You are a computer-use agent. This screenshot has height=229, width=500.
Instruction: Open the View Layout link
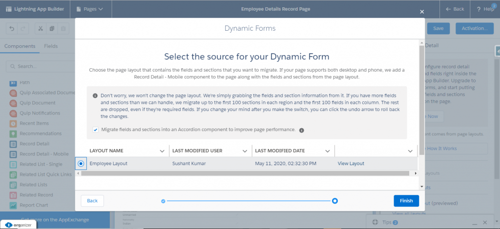pyautogui.click(x=351, y=164)
